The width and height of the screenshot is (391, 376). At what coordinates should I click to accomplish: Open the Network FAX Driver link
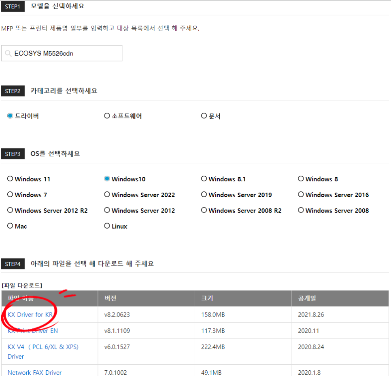[x=34, y=372]
